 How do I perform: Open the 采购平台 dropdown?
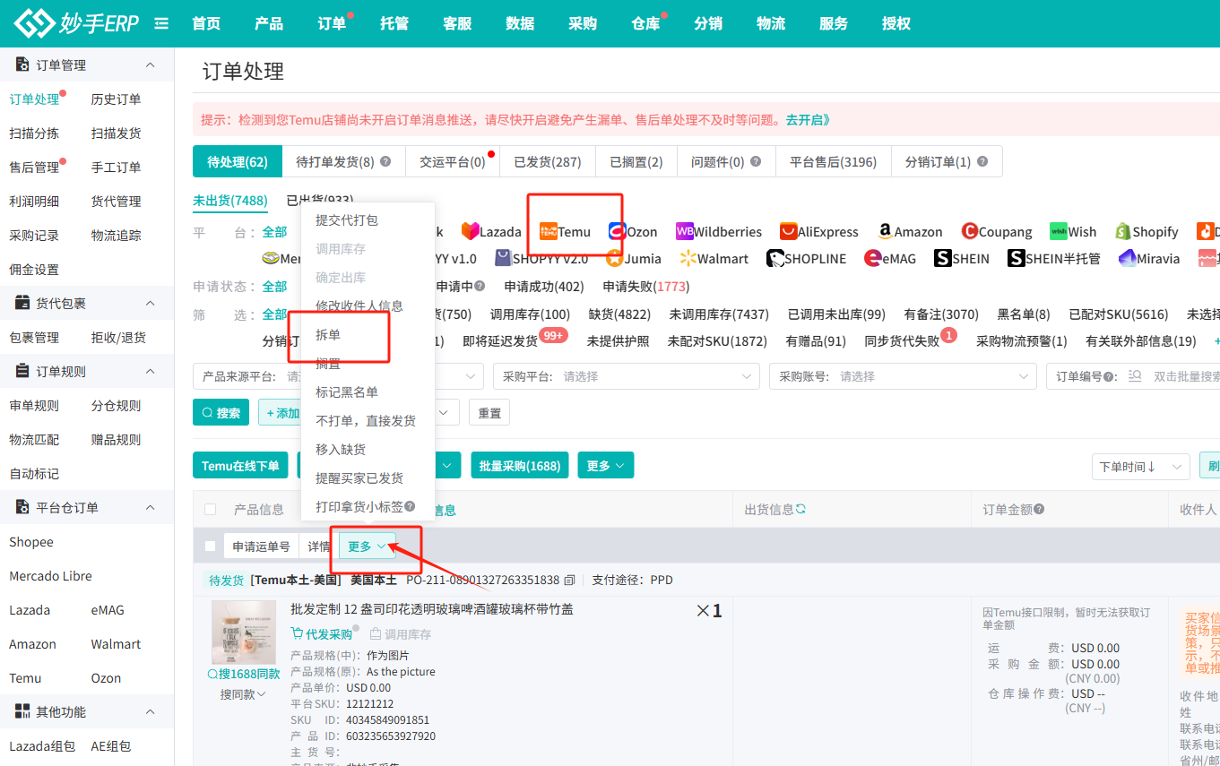626,376
